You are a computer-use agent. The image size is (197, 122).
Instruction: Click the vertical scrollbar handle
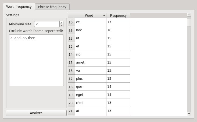click(189, 23)
